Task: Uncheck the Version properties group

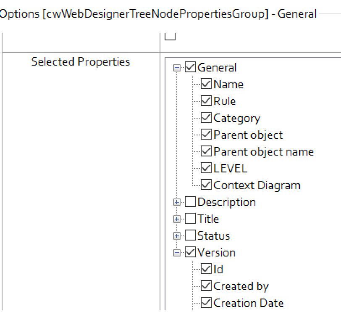Action: click(x=189, y=252)
